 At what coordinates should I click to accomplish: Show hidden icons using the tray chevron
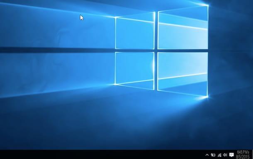(x=207, y=155)
